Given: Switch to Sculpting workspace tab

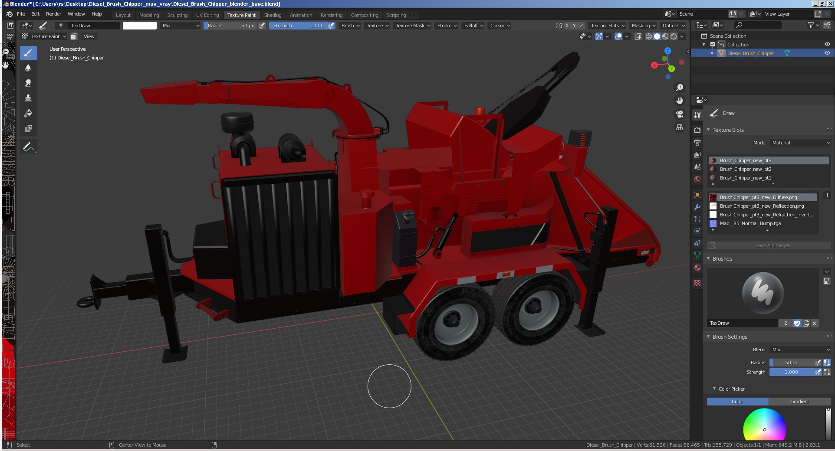Looking at the screenshot, I should pos(178,15).
